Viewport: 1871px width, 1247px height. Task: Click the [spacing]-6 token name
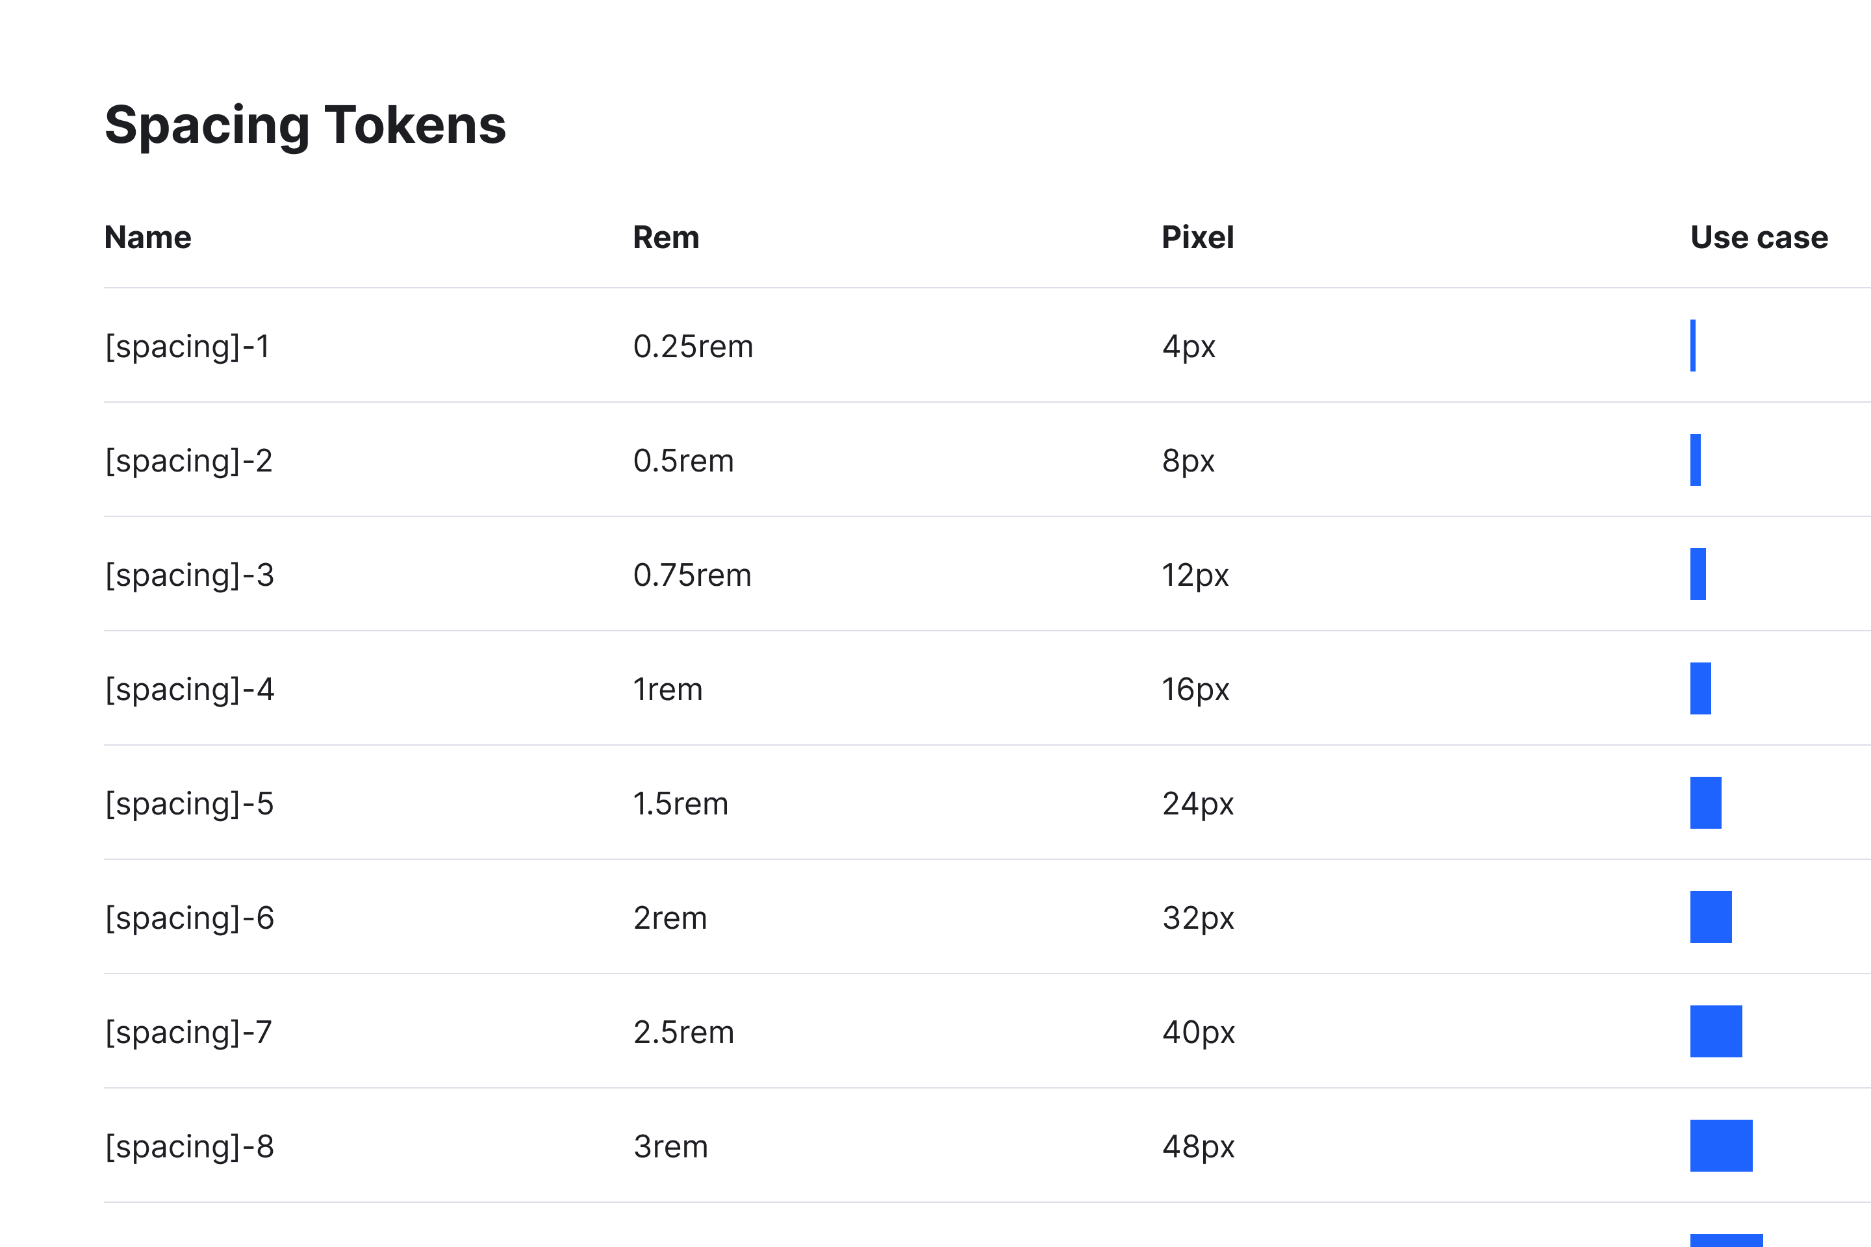(x=189, y=918)
